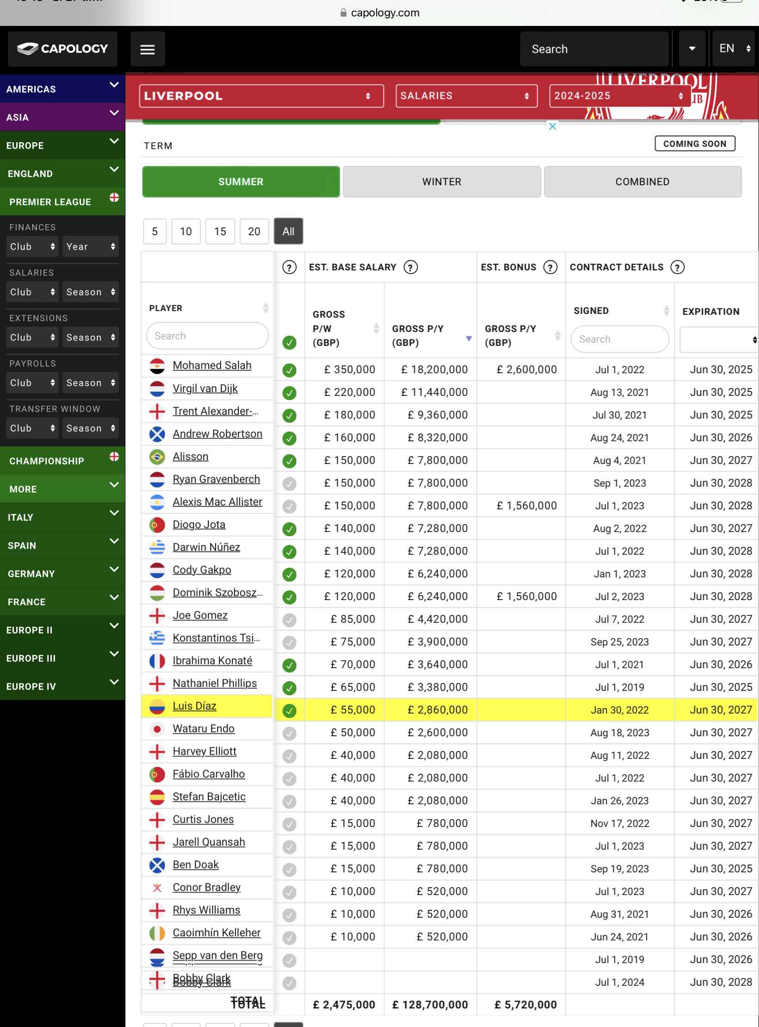Show All rows option
This screenshot has width=759, height=1027.
point(288,231)
